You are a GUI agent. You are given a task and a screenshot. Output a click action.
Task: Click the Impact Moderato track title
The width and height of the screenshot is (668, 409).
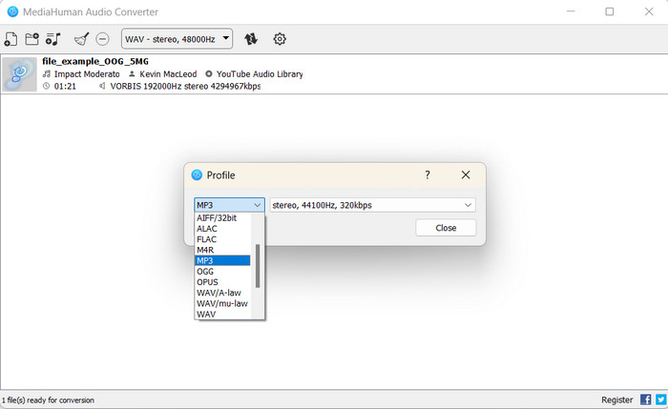[x=87, y=74]
